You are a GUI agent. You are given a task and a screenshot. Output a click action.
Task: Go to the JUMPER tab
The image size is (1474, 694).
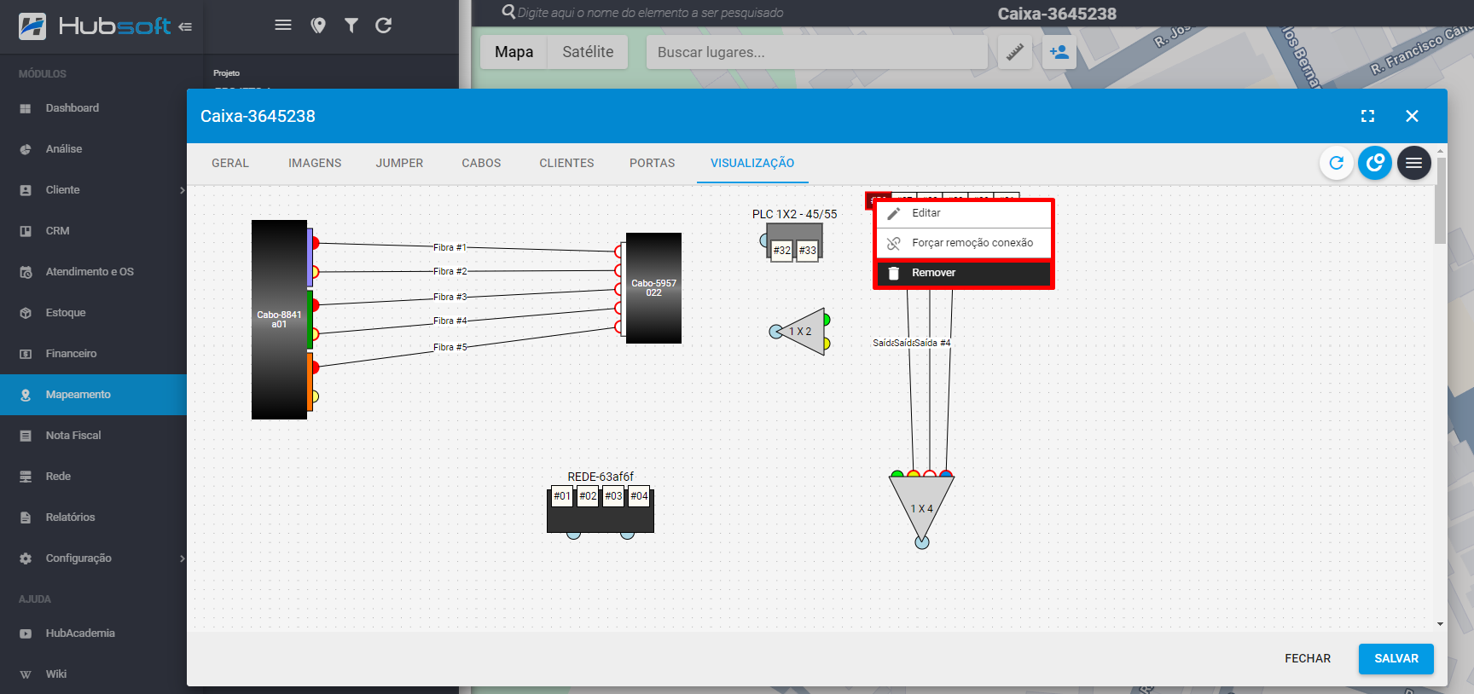pos(399,163)
